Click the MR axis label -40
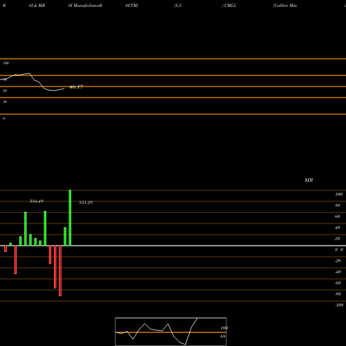Viewport: 346px width, 346px height. click(x=338, y=272)
